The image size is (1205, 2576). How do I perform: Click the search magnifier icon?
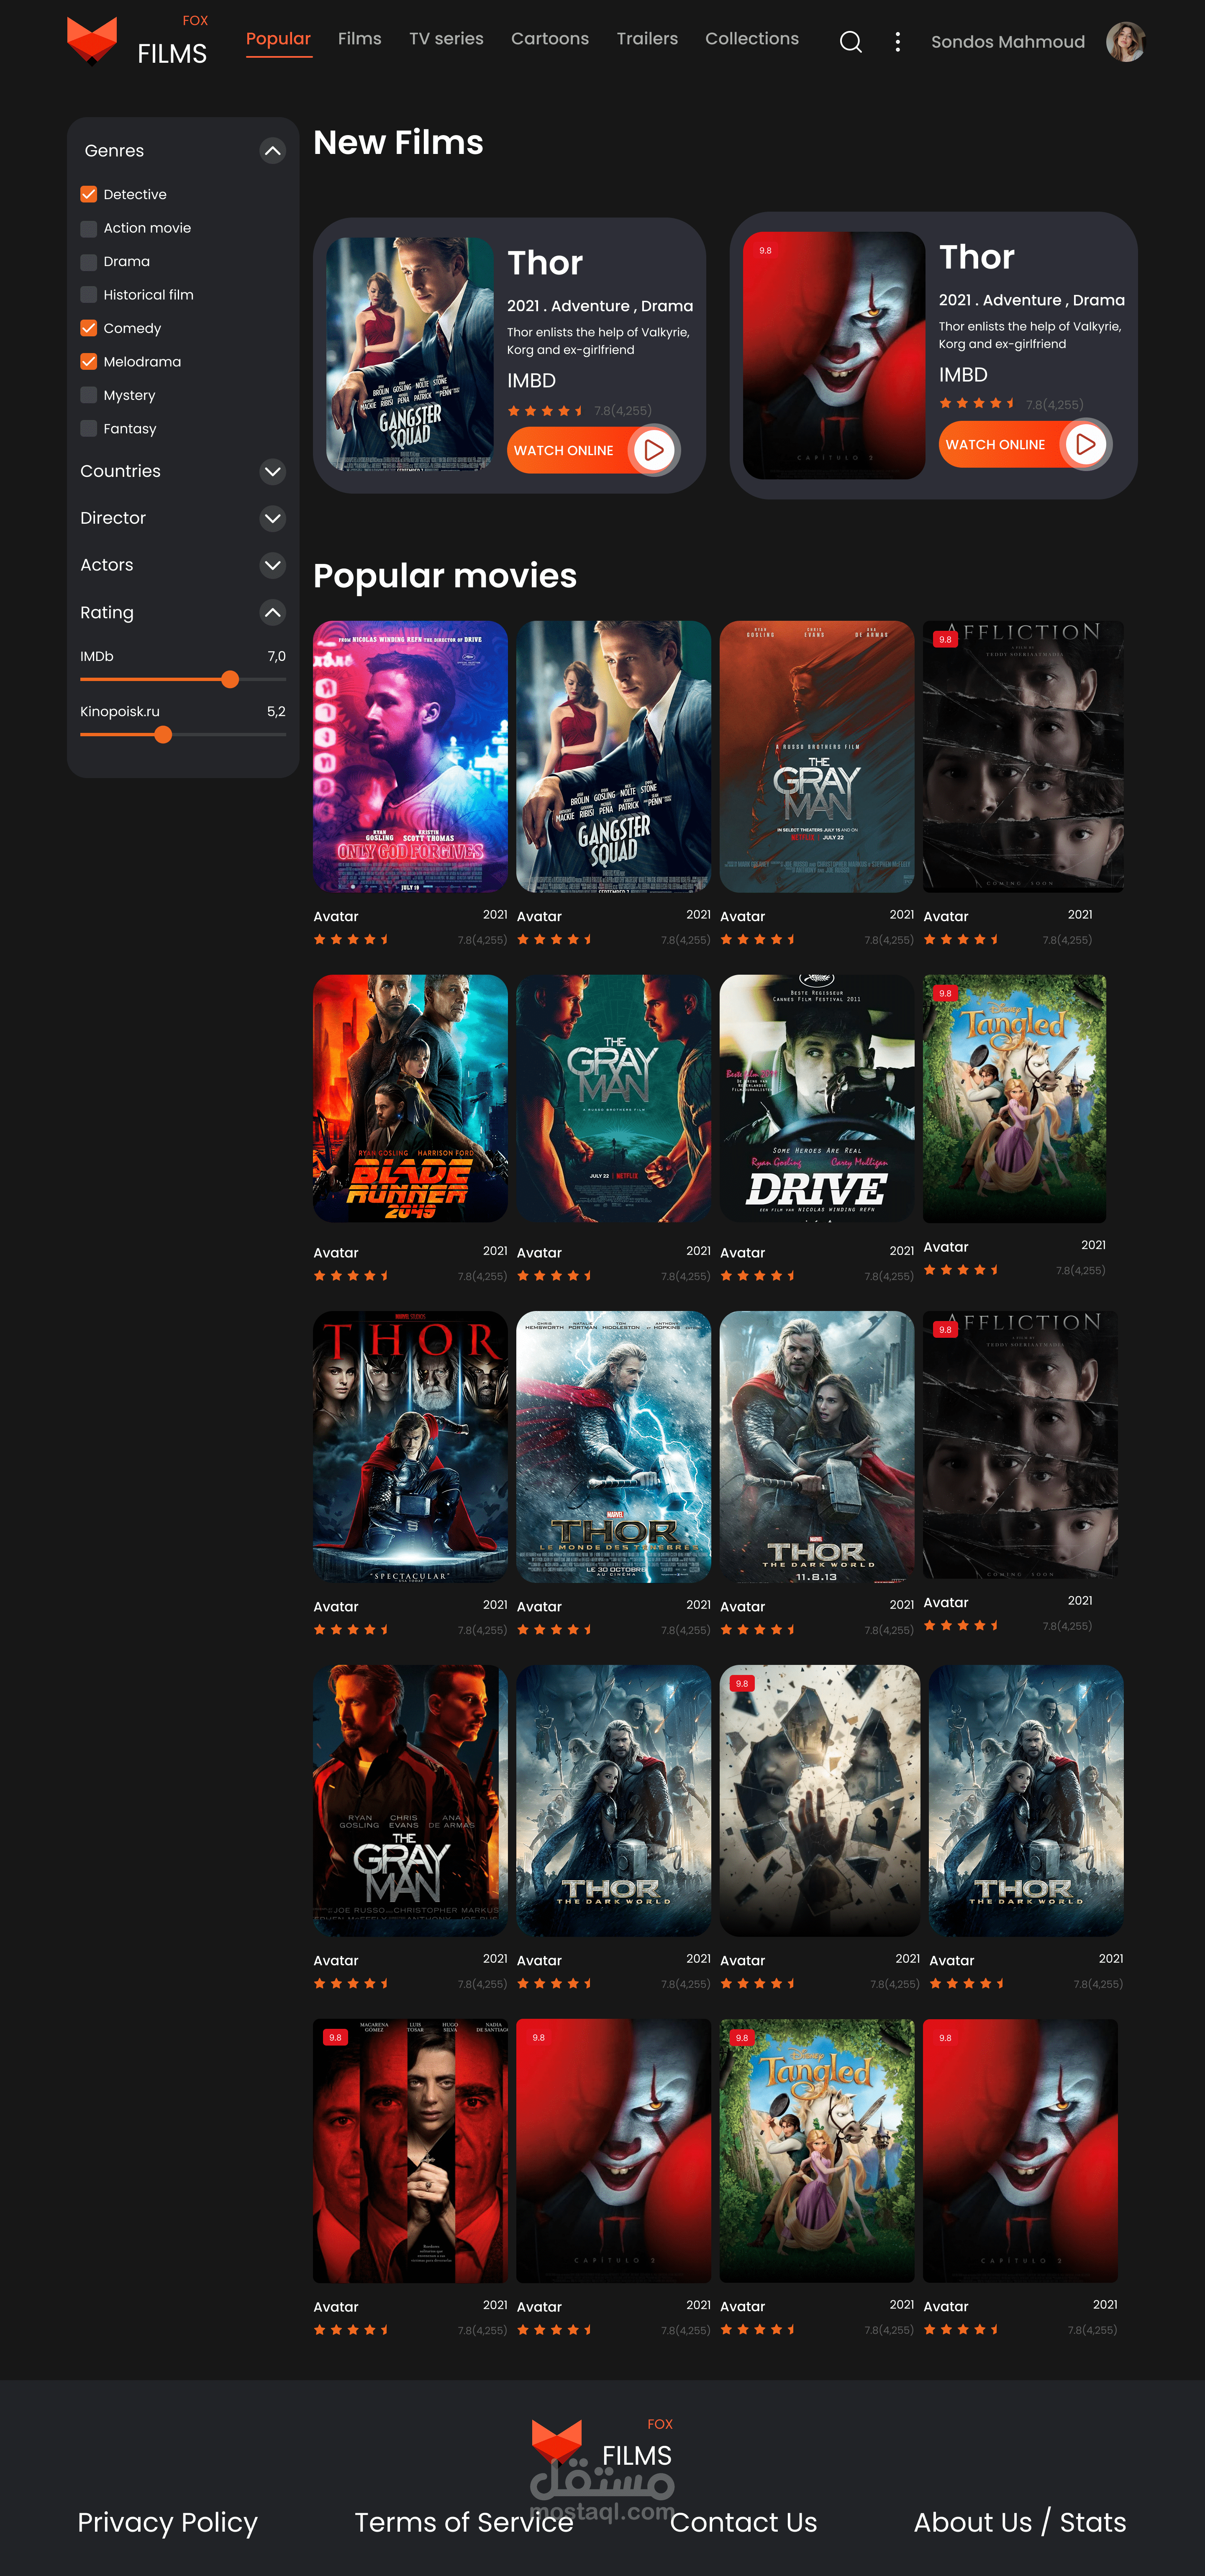coord(850,42)
